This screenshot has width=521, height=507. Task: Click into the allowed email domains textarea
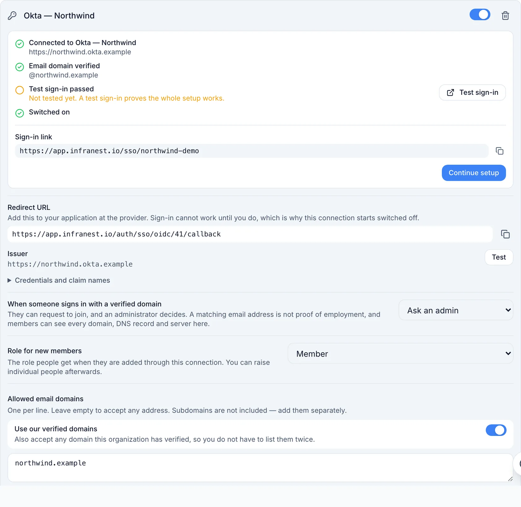coord(260,467)
